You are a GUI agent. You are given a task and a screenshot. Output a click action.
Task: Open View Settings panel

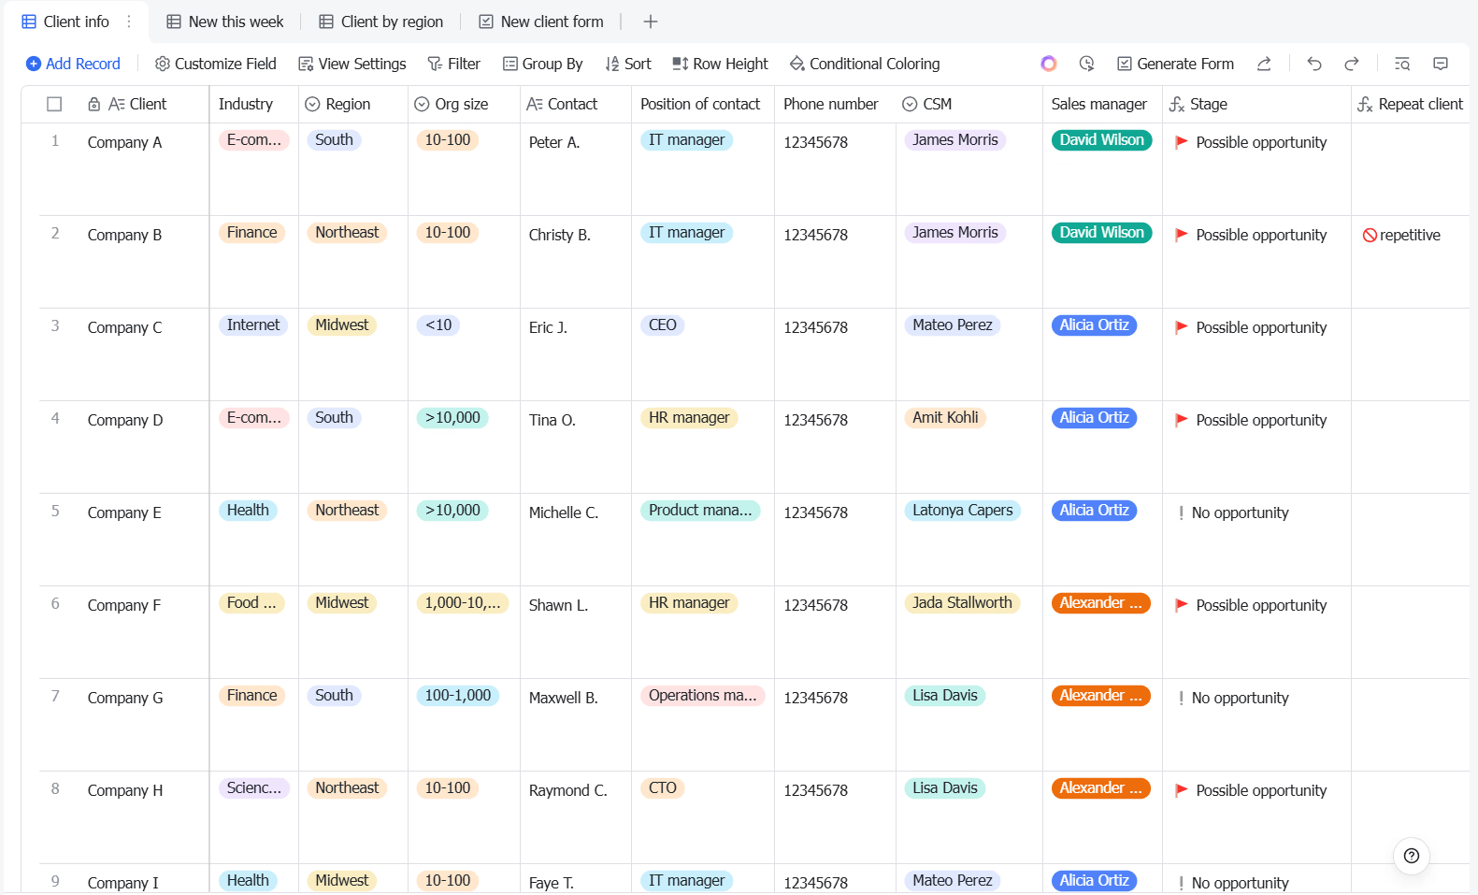pyautogui.click(x=352, y=64)
